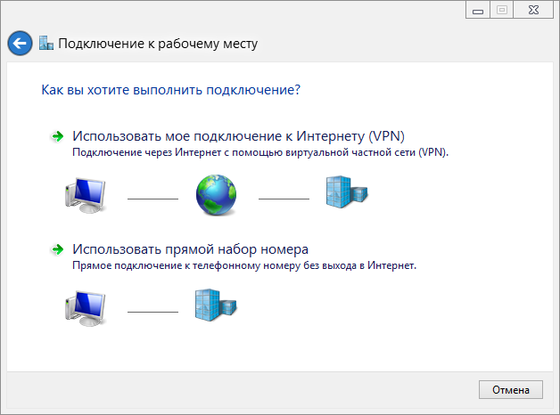Close the wizard with the red X button
The width and height of the screenshot is (560, 415).
pyautogui.click(x=531, y=10)
